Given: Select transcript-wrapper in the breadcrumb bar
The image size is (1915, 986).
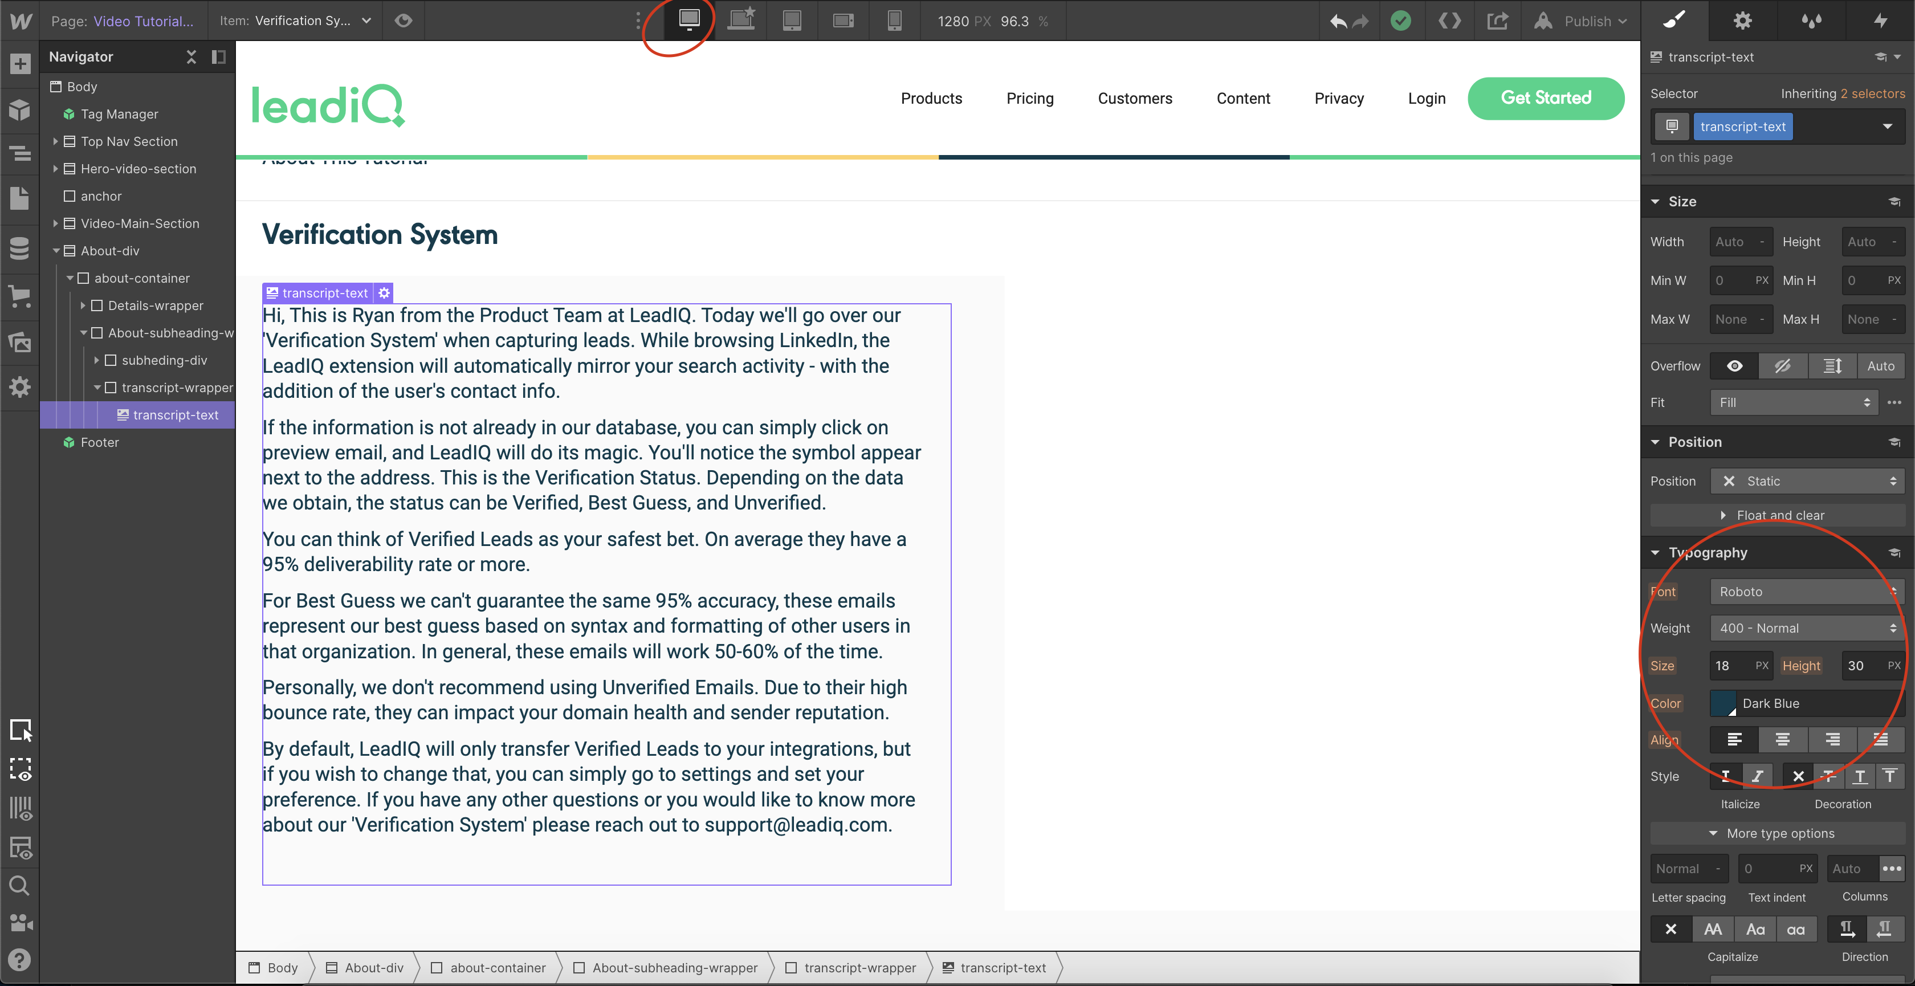Looking at the screenshot, I should 850,967.
